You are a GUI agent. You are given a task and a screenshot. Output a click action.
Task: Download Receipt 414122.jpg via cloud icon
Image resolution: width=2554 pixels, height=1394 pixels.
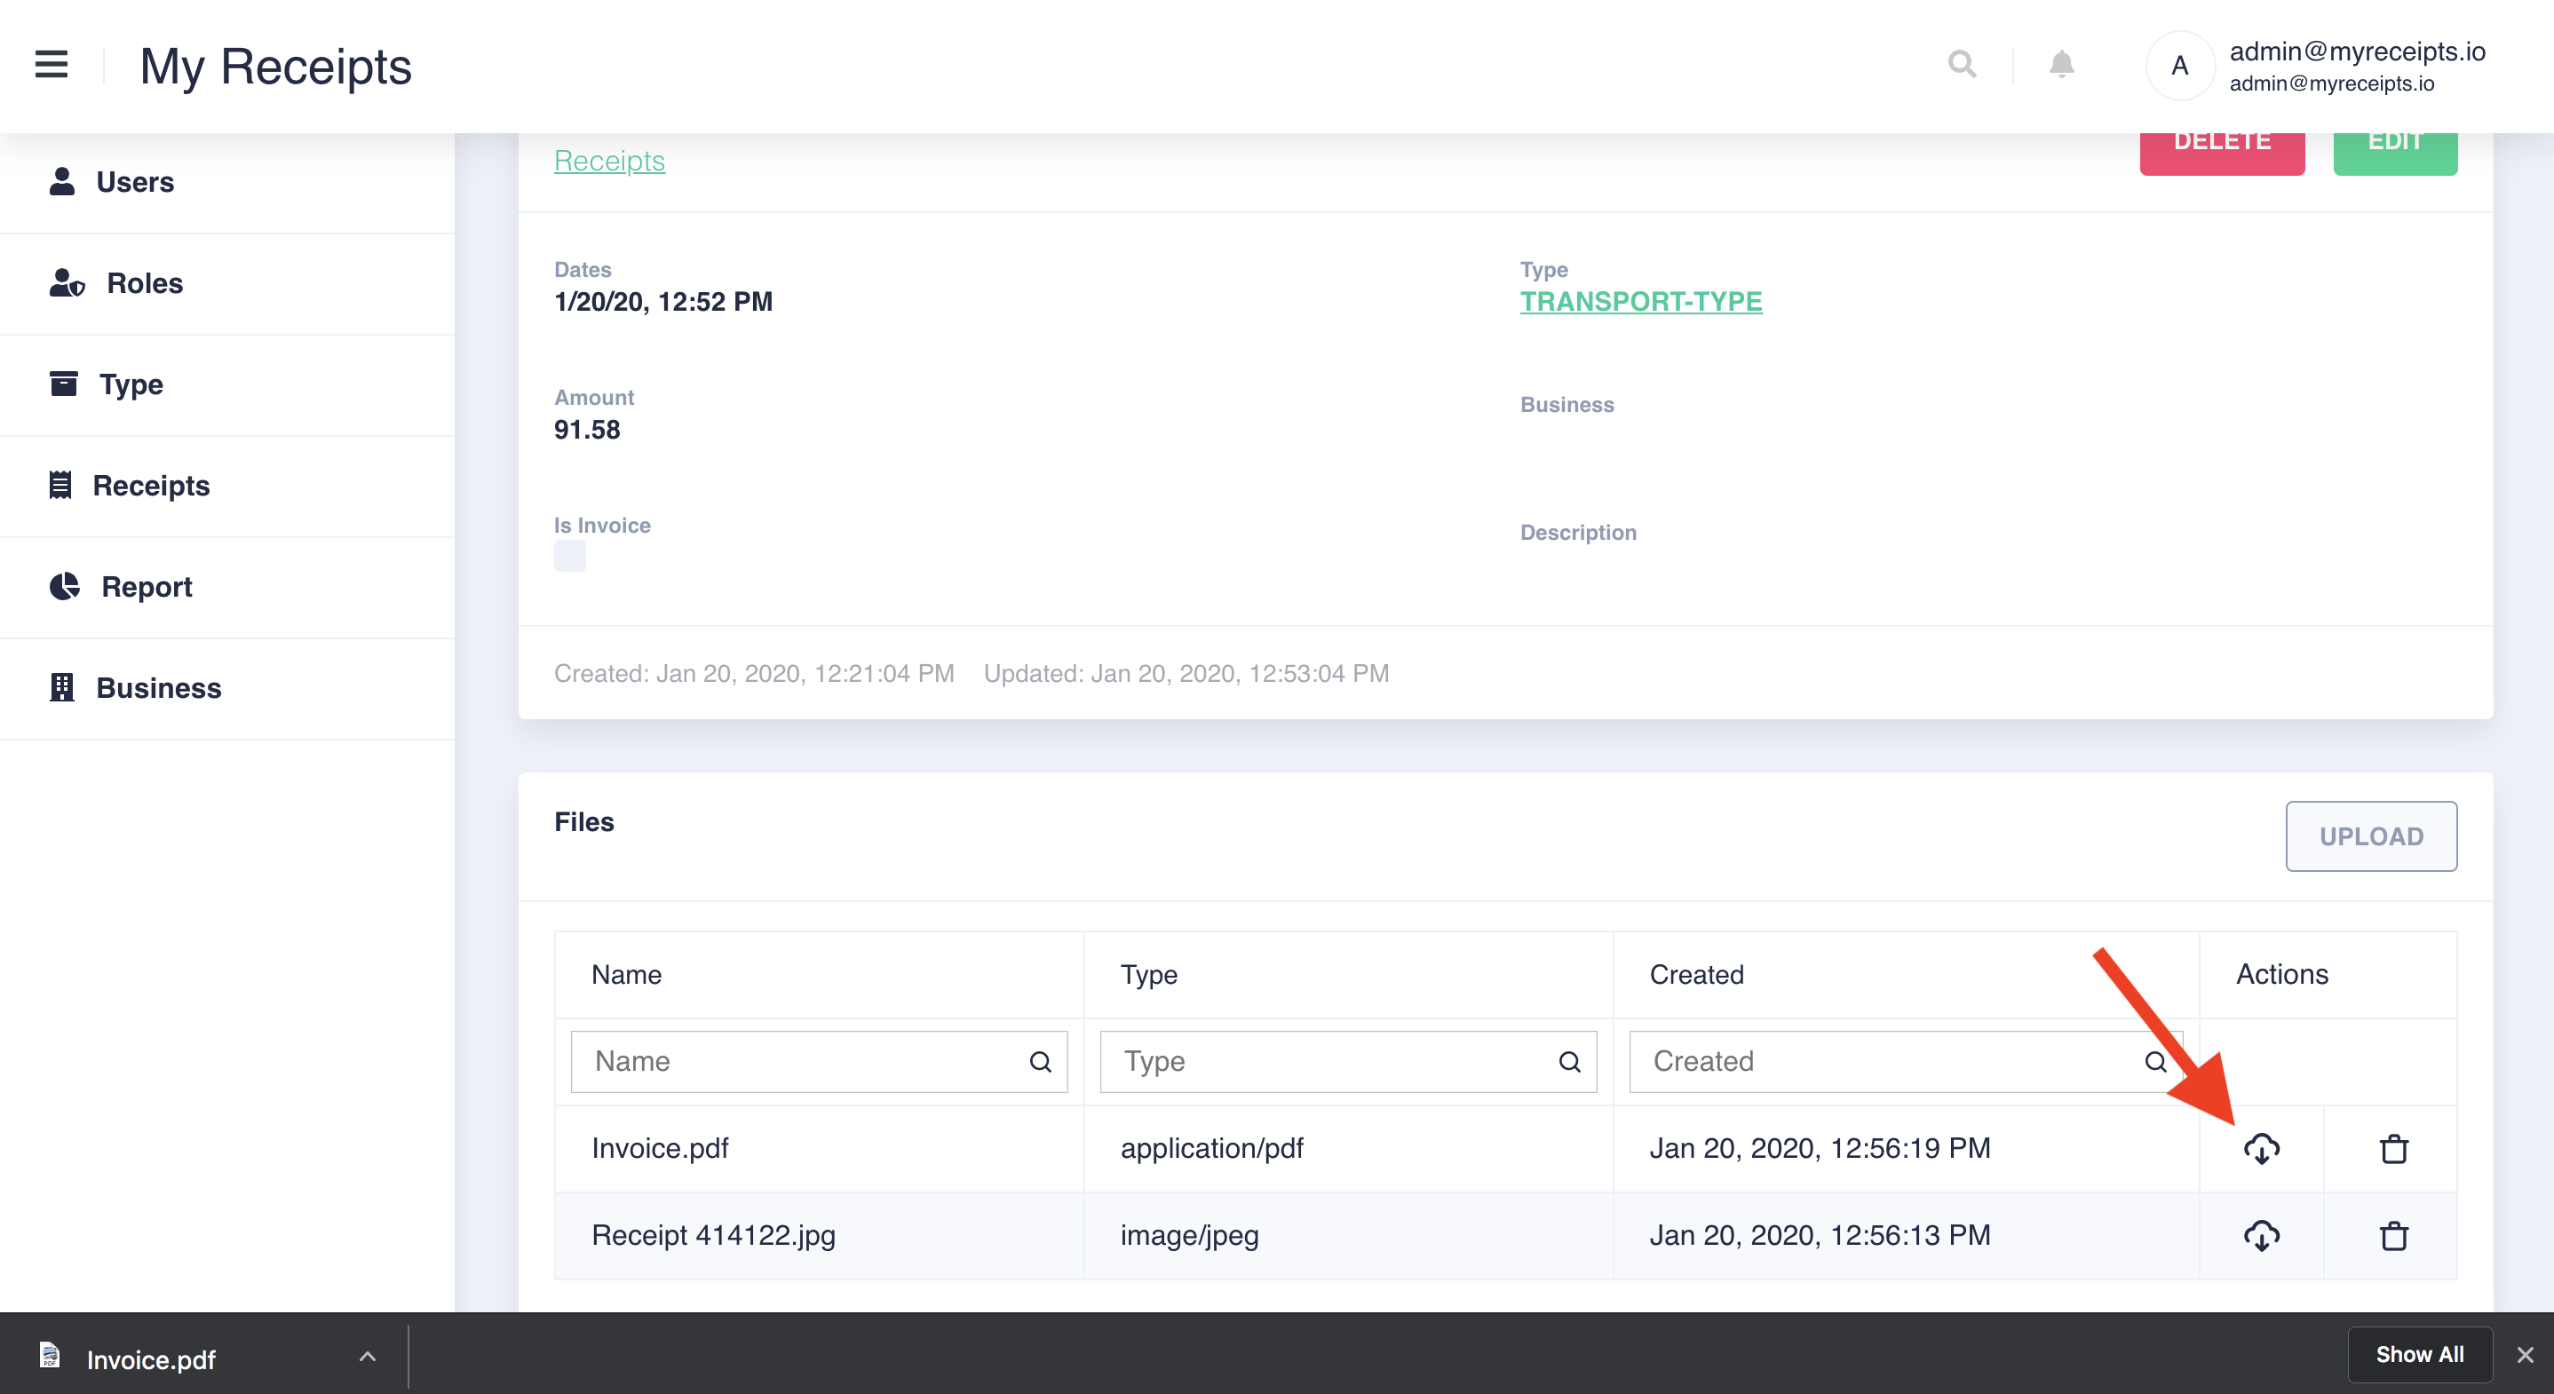coord(2262,1236)
